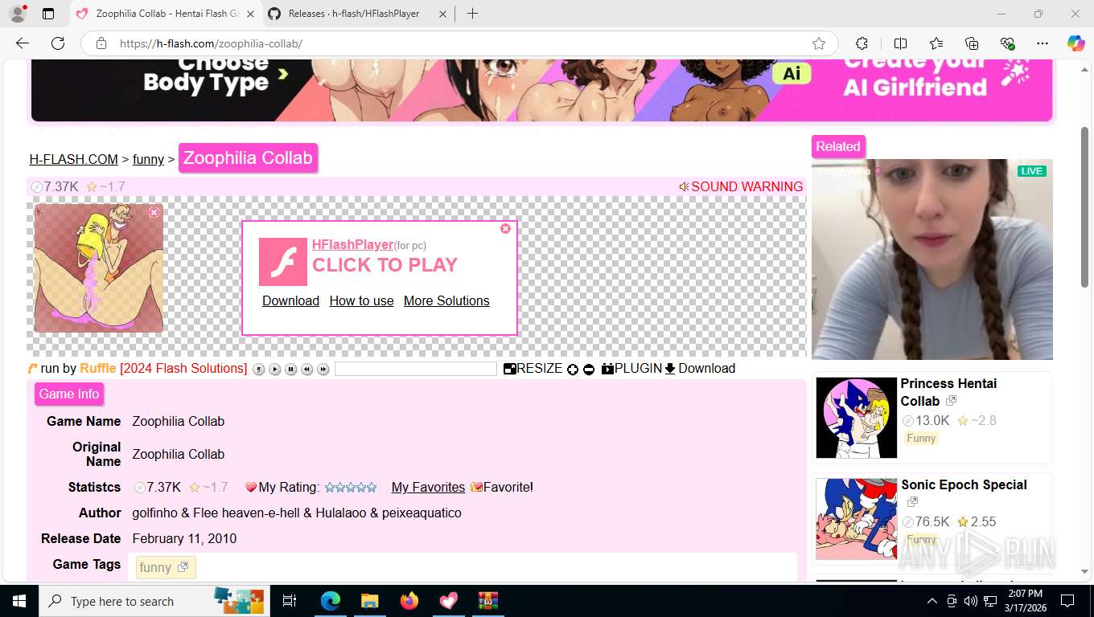
Task: Click Download link in HFlashPlayer box
Action: tap(290, 300)
